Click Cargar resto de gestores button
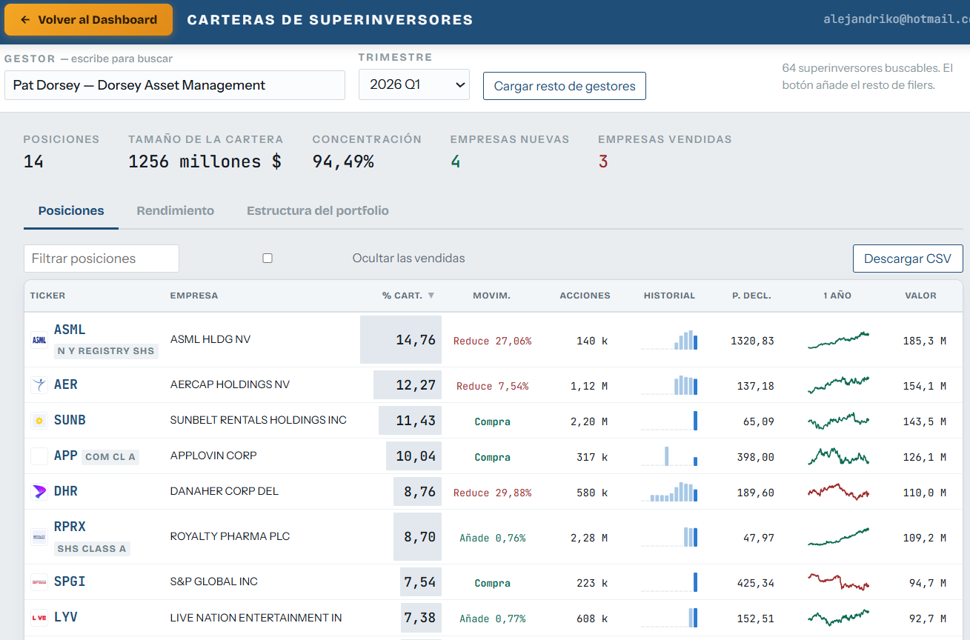This screenshot has height=640, width=970. click(x=565, y=86)
